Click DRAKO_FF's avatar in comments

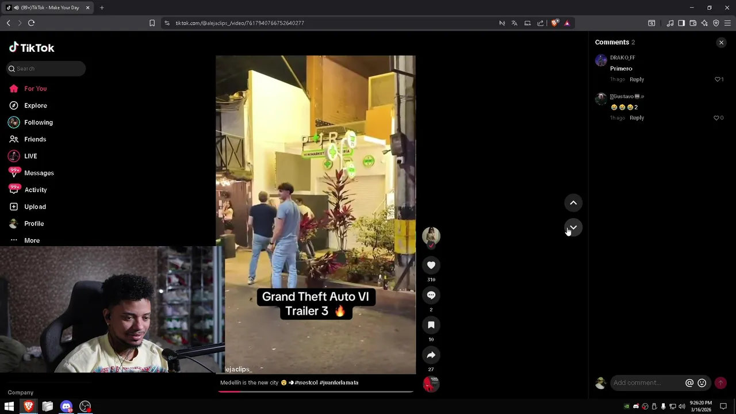[601, 60]
